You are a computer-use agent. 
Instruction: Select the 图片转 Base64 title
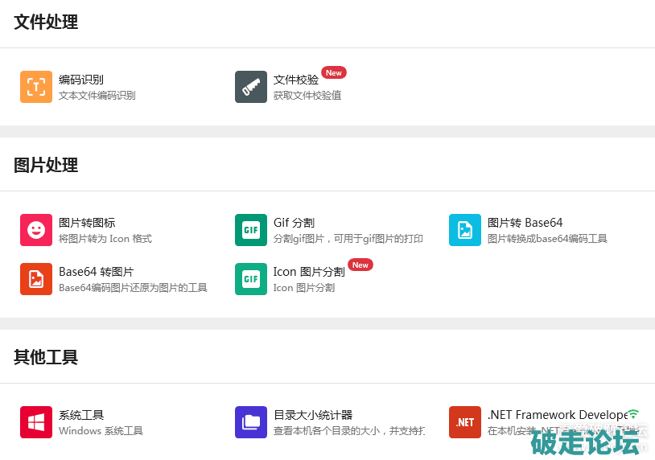525,223
